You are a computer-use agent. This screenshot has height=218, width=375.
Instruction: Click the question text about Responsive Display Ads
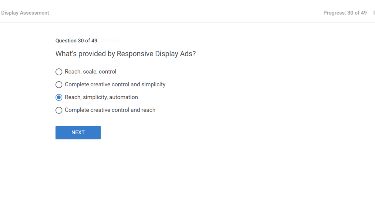coord(126,54)
